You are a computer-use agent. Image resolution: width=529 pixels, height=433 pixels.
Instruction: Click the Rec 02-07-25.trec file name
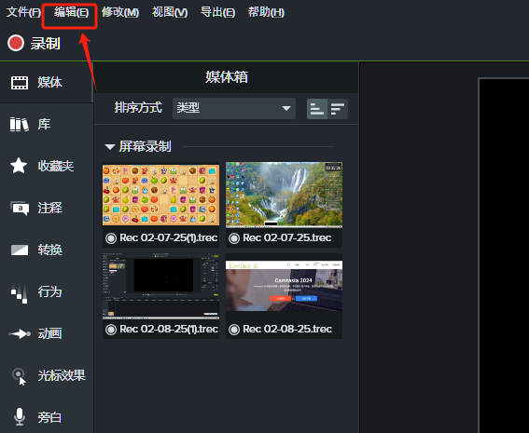click(287, 237)
